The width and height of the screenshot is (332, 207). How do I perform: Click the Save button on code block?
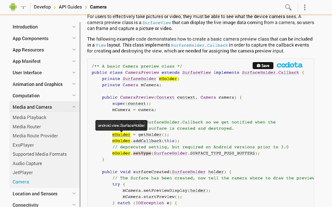[263, 66]
